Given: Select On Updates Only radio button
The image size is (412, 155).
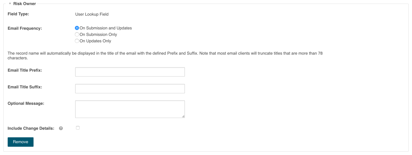Looking at the screenshot, I should click(77, 41).
